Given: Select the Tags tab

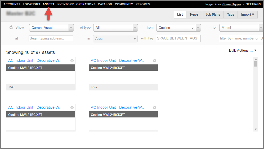Looking at the screenshot, I should pos(231,15).
